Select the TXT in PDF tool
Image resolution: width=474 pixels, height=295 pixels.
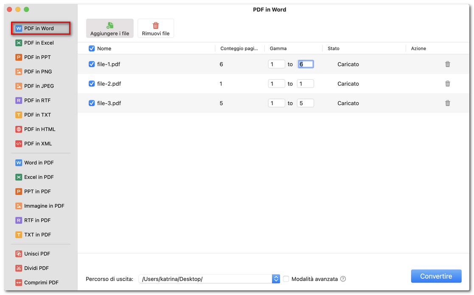(40, 234)
